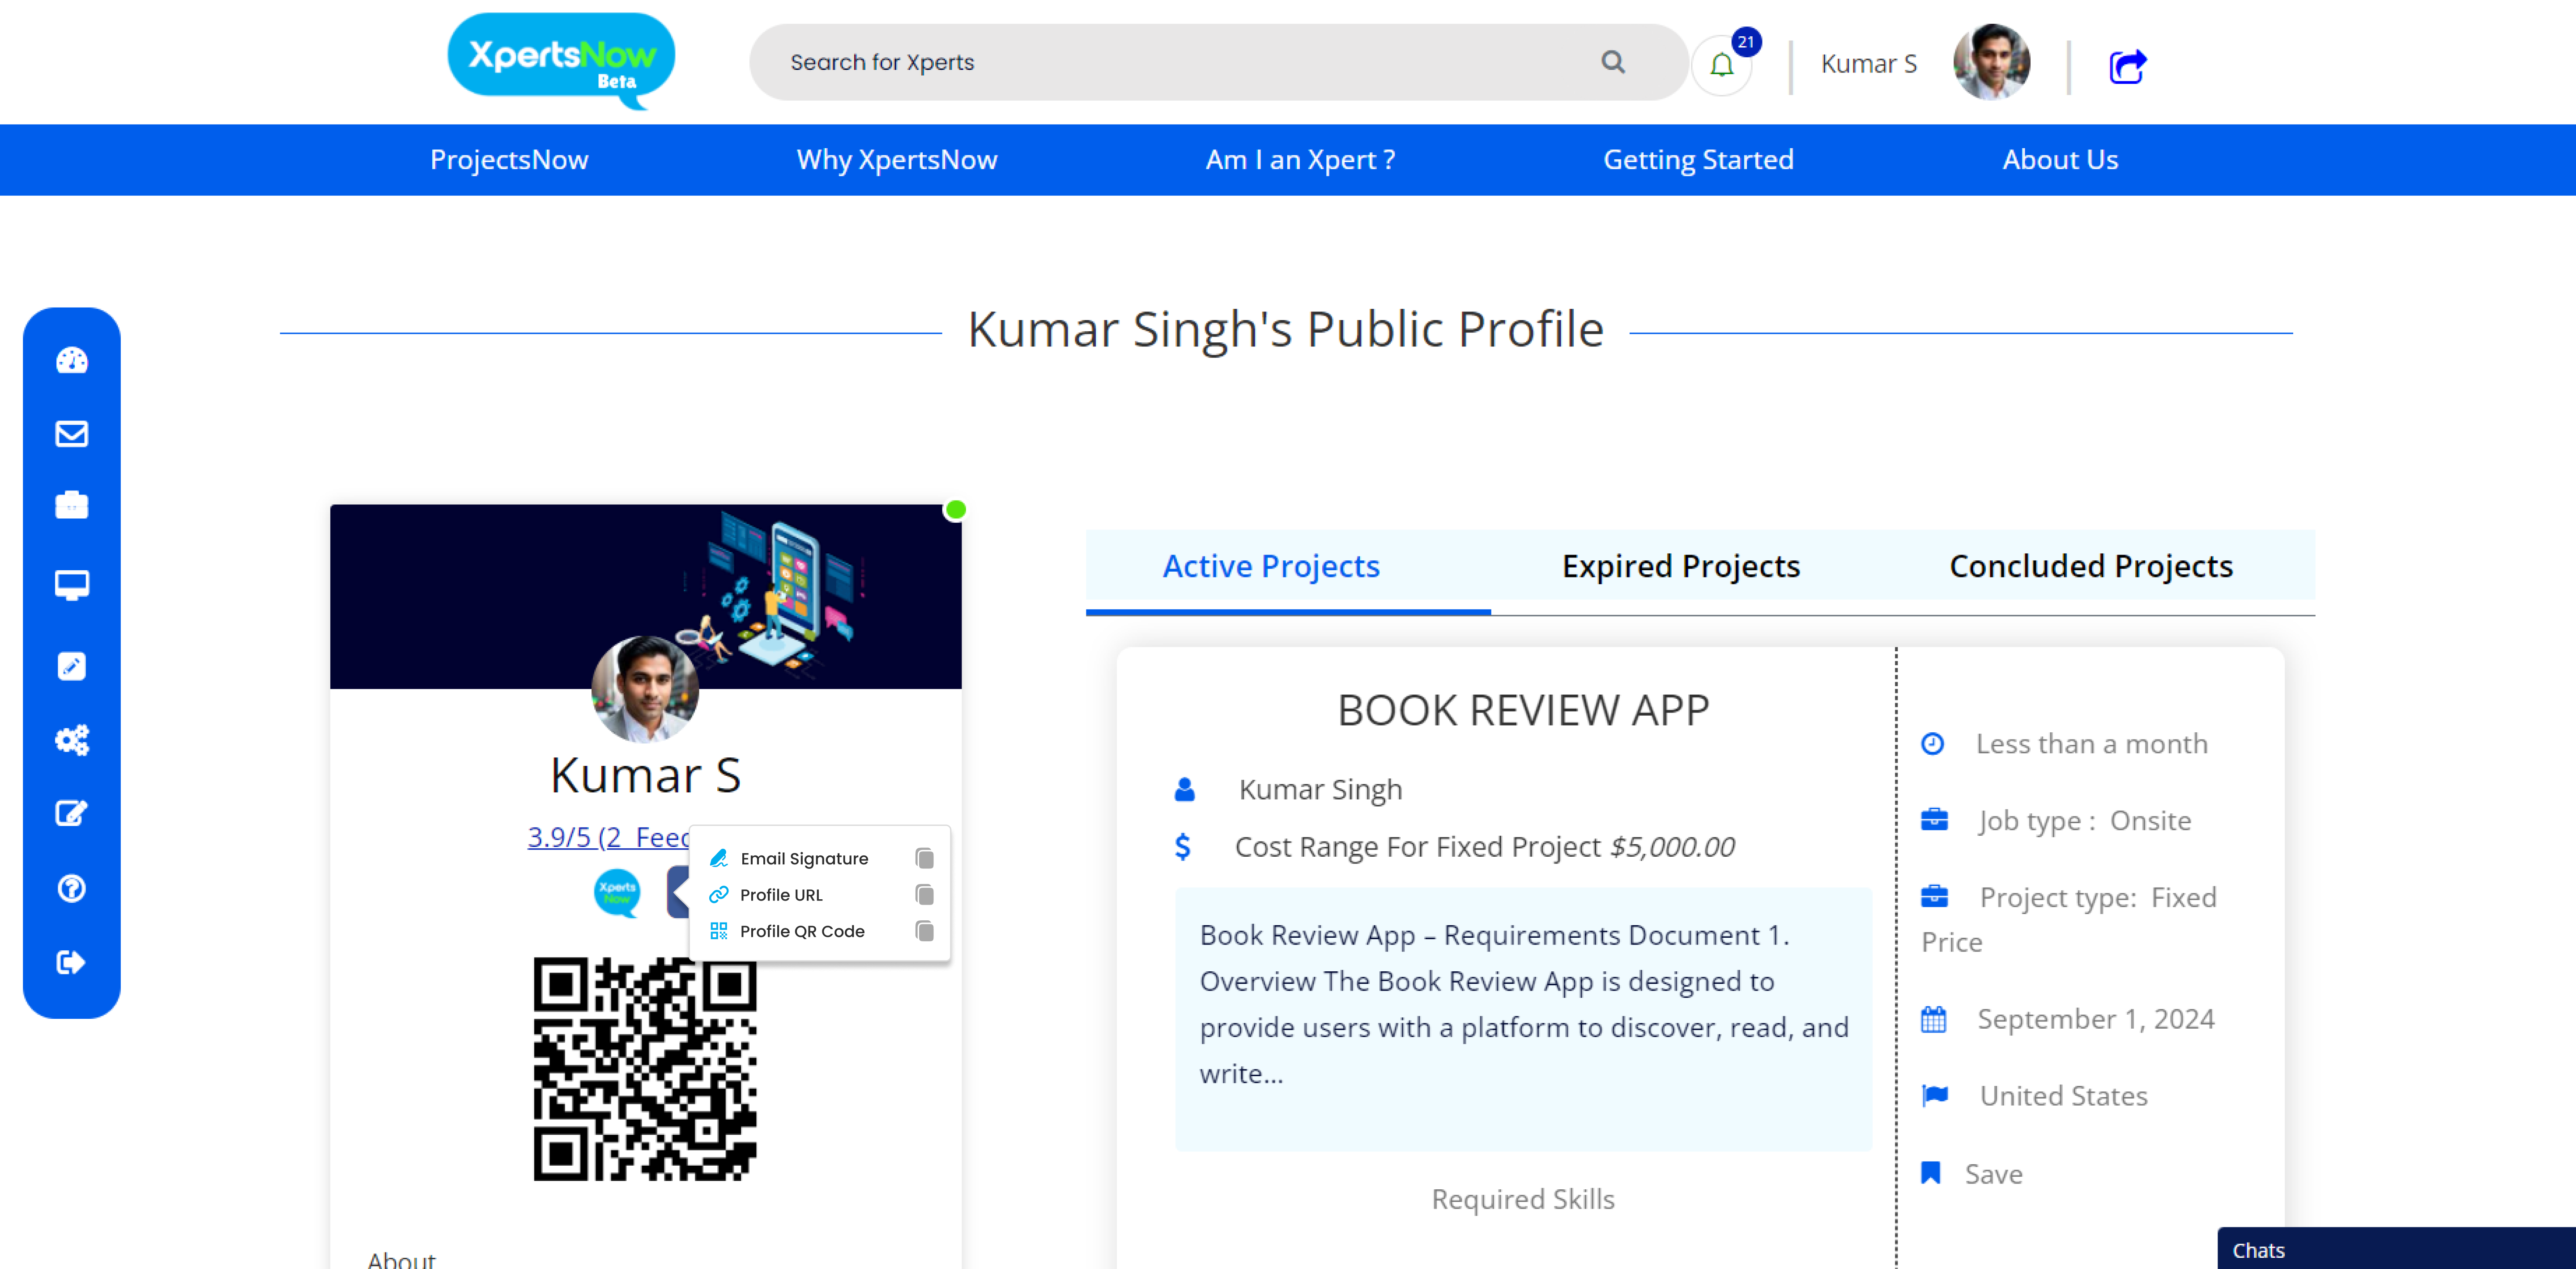Open the briefcase icon in sidebar
Screen dimensions: 2576x1269
point(72,505)
